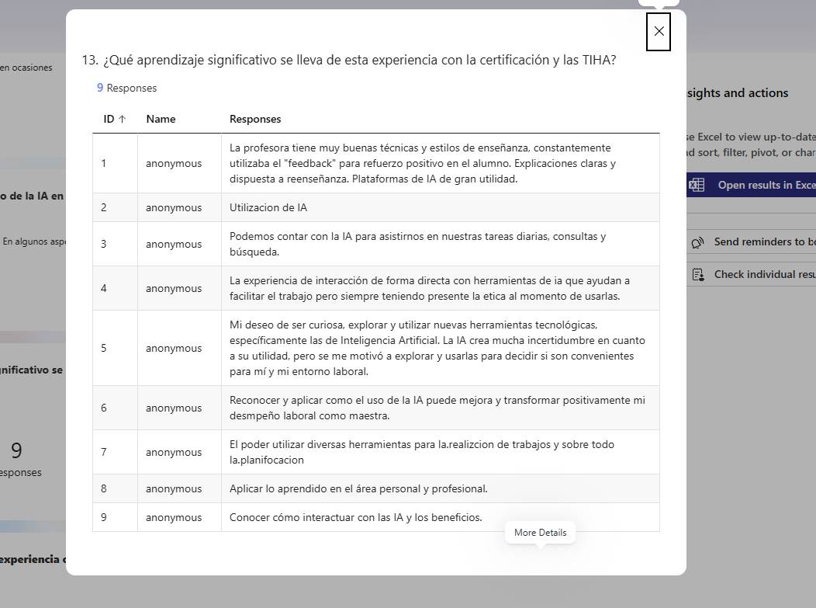Close the responses dialog with X
816x608 pixels.
659,32
